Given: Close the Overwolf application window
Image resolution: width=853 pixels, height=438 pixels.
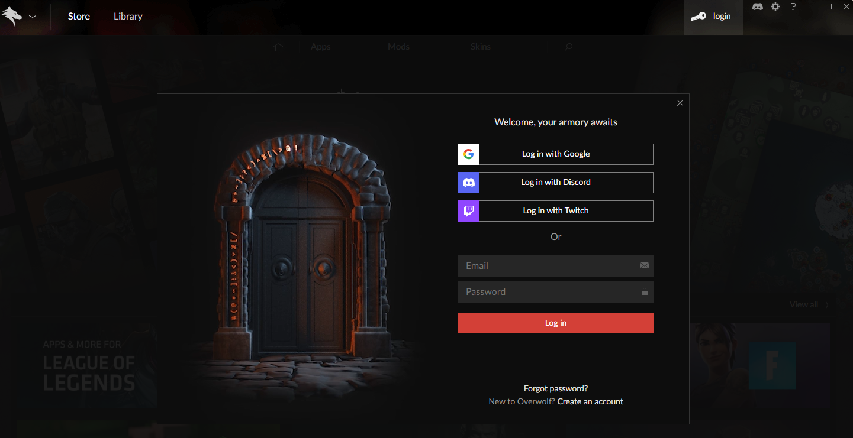Looking at the screenshot, I should pyautogui.click(x=846, y=7).
